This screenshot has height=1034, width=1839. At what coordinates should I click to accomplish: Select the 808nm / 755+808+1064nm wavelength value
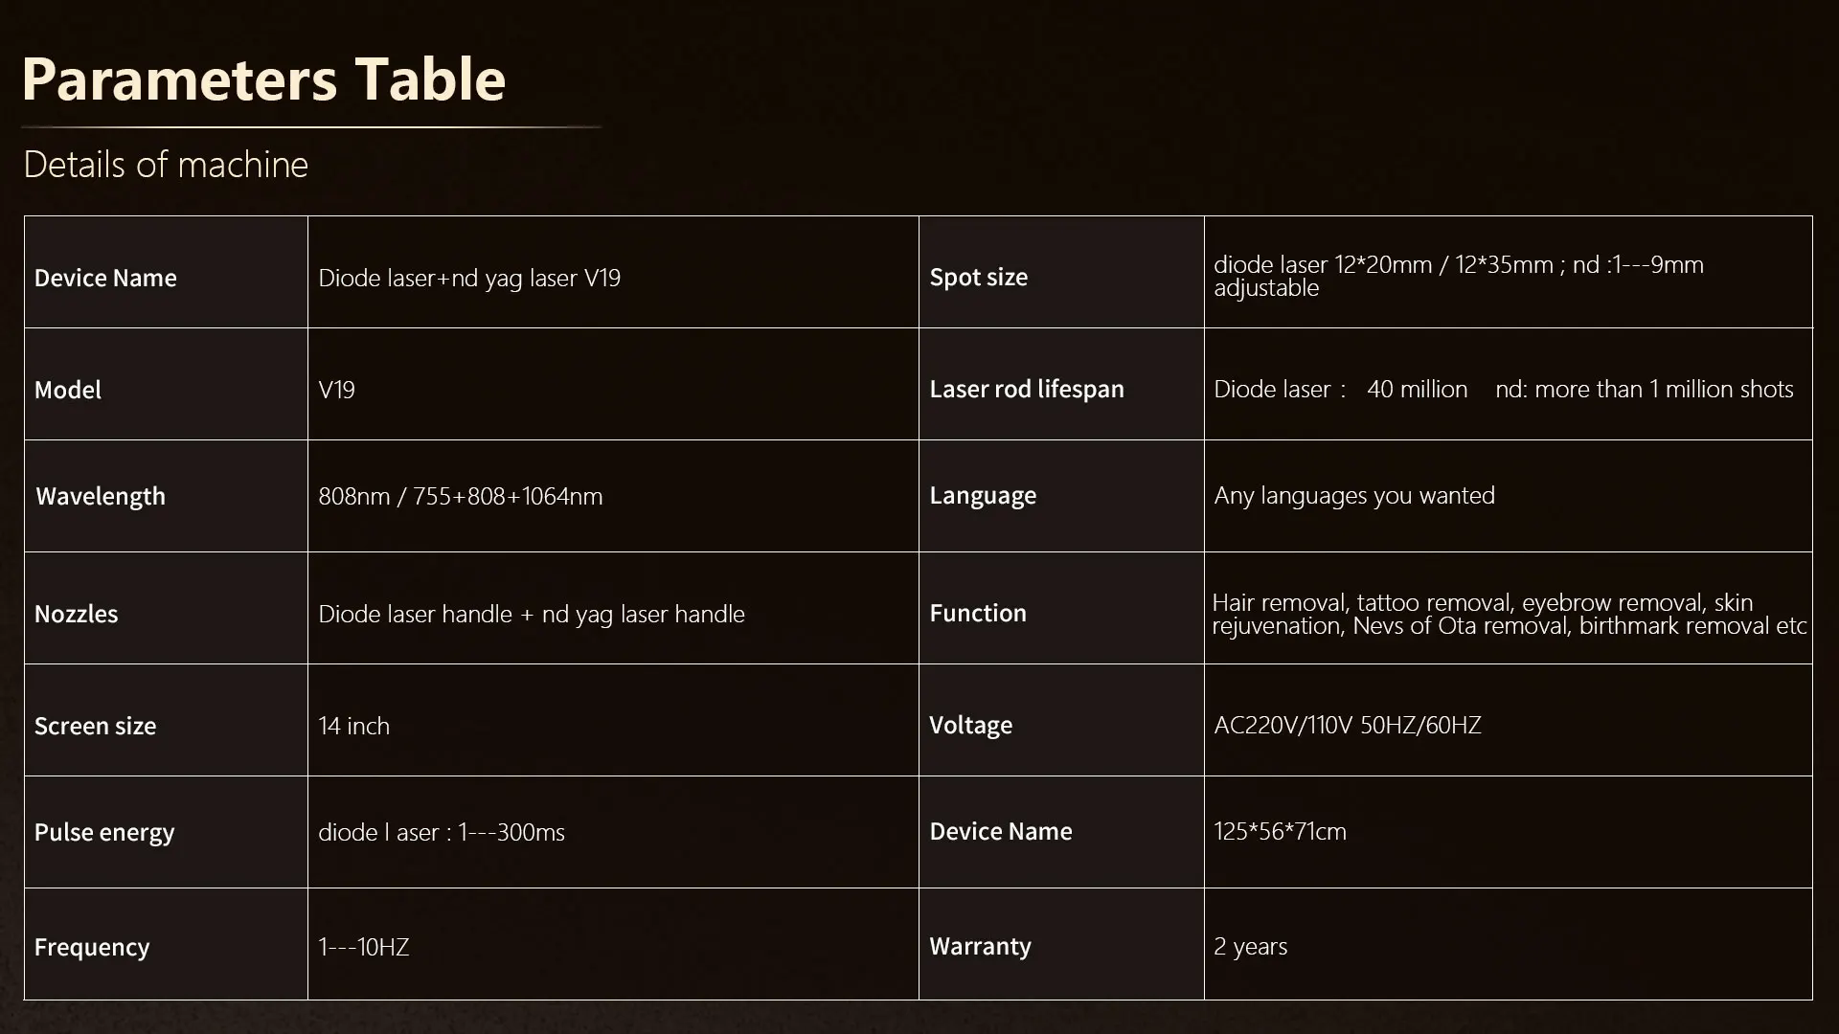pos(461,496)
